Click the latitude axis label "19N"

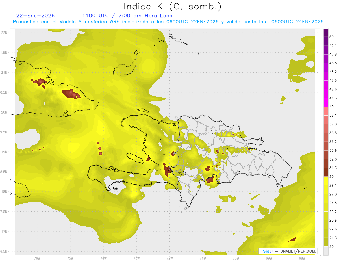pyautogui.click(x=5, y=152)
